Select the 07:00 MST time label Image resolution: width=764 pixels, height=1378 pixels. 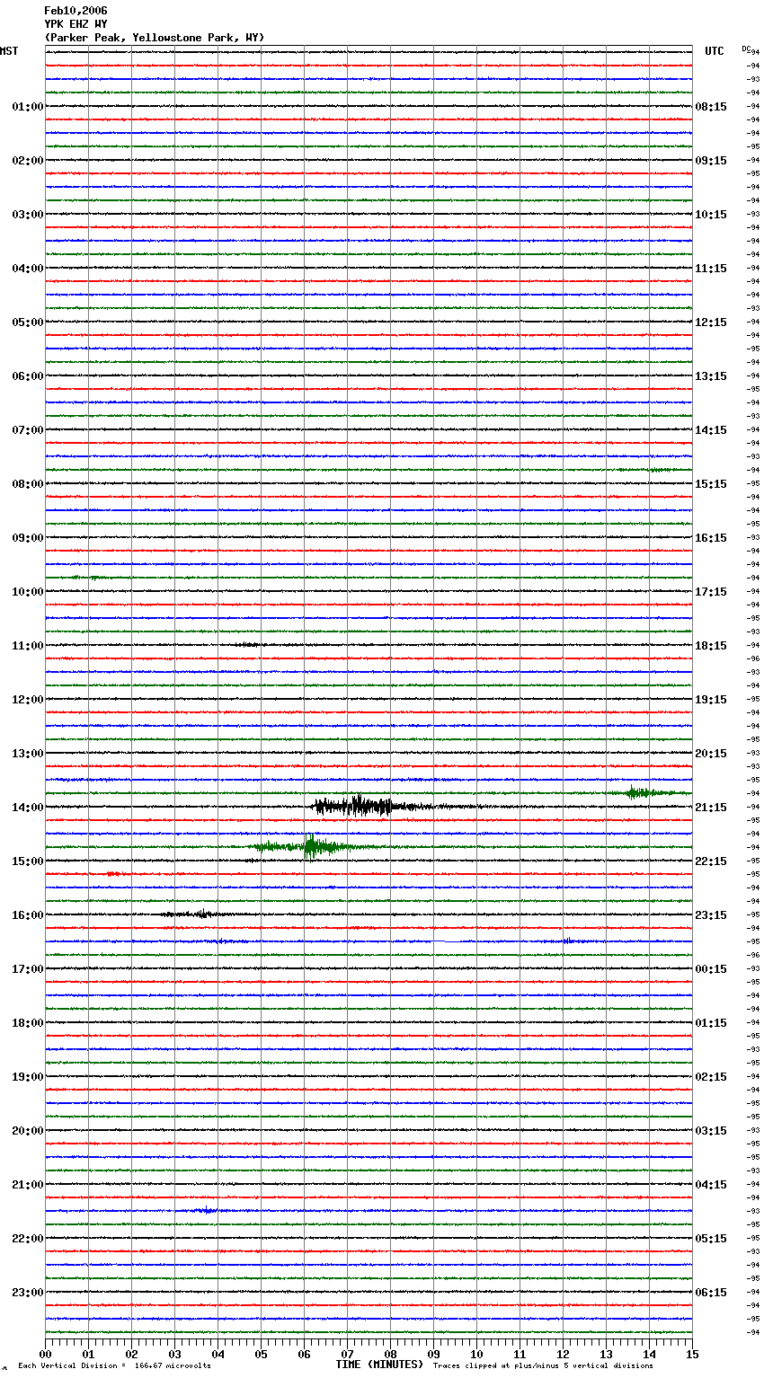pos(28,430)
